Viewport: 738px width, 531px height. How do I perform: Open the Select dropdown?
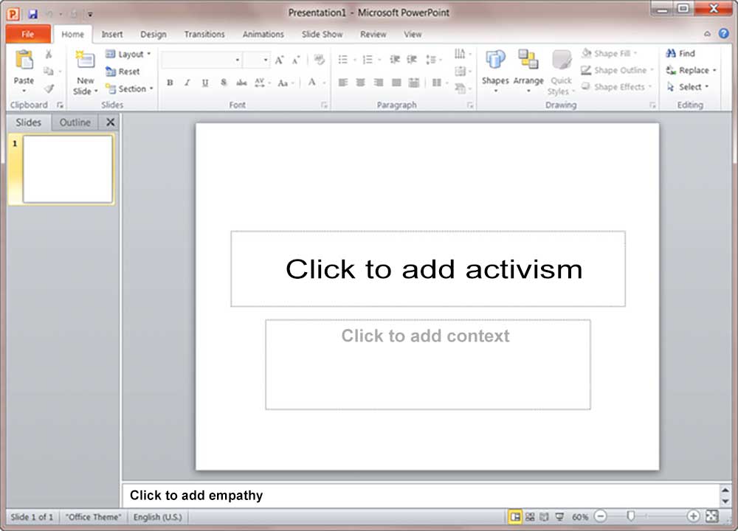pos(688,87)
